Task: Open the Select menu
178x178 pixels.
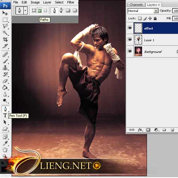Action: (x=59, y=2)
